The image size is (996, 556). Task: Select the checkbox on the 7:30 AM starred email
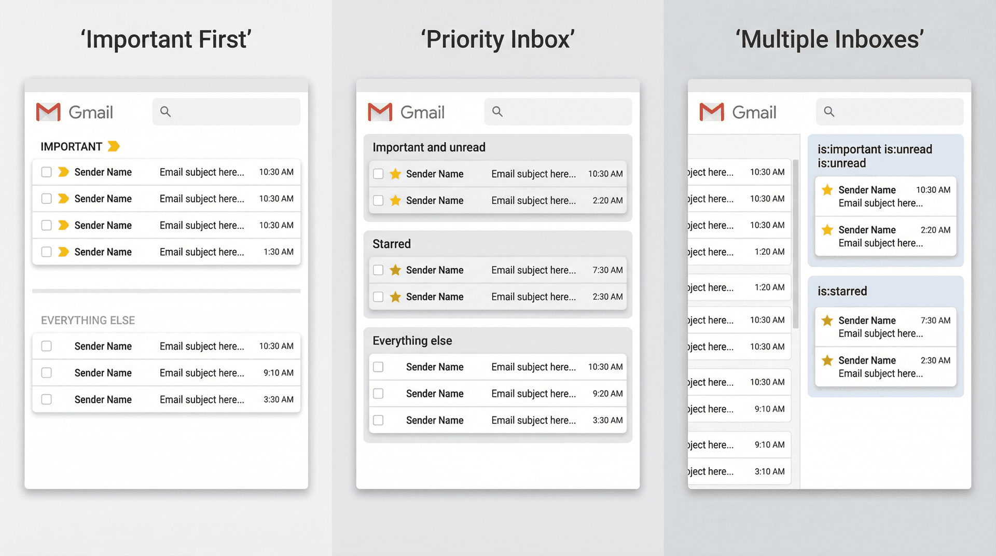pyautogui.click(x=378, y=270)
